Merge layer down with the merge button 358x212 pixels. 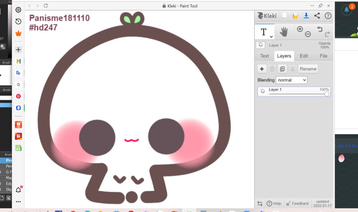pos(293,69)
